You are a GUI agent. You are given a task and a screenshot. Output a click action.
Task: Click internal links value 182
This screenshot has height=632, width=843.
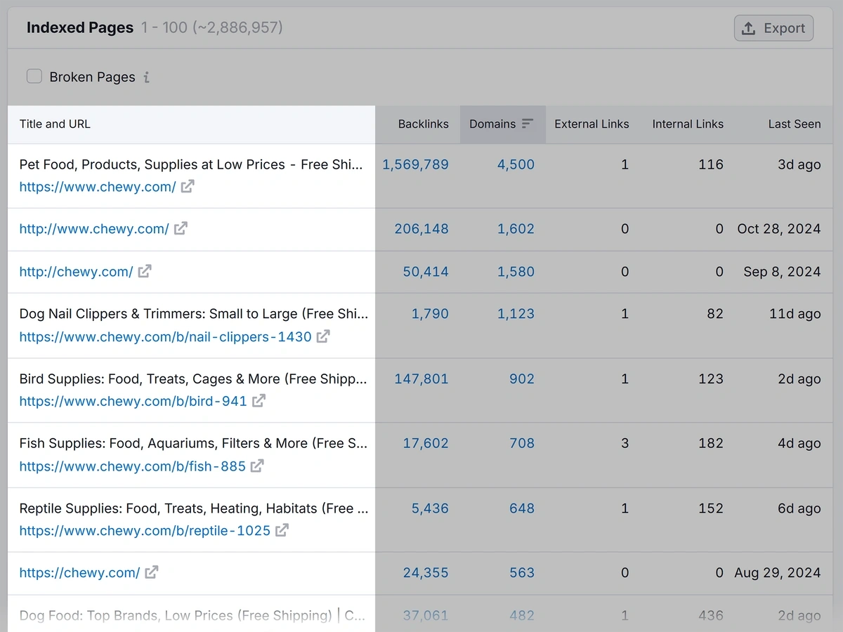point(711,443)
